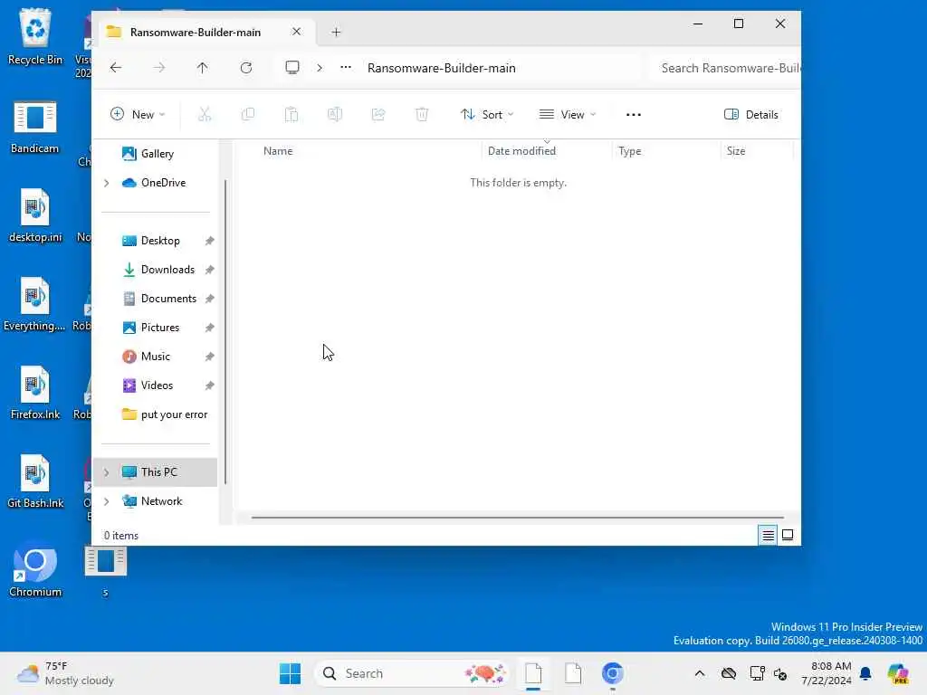This screenshot has width=927, height=695.
Task: Sort by the Type column header
Action: [x=630, y=151]
